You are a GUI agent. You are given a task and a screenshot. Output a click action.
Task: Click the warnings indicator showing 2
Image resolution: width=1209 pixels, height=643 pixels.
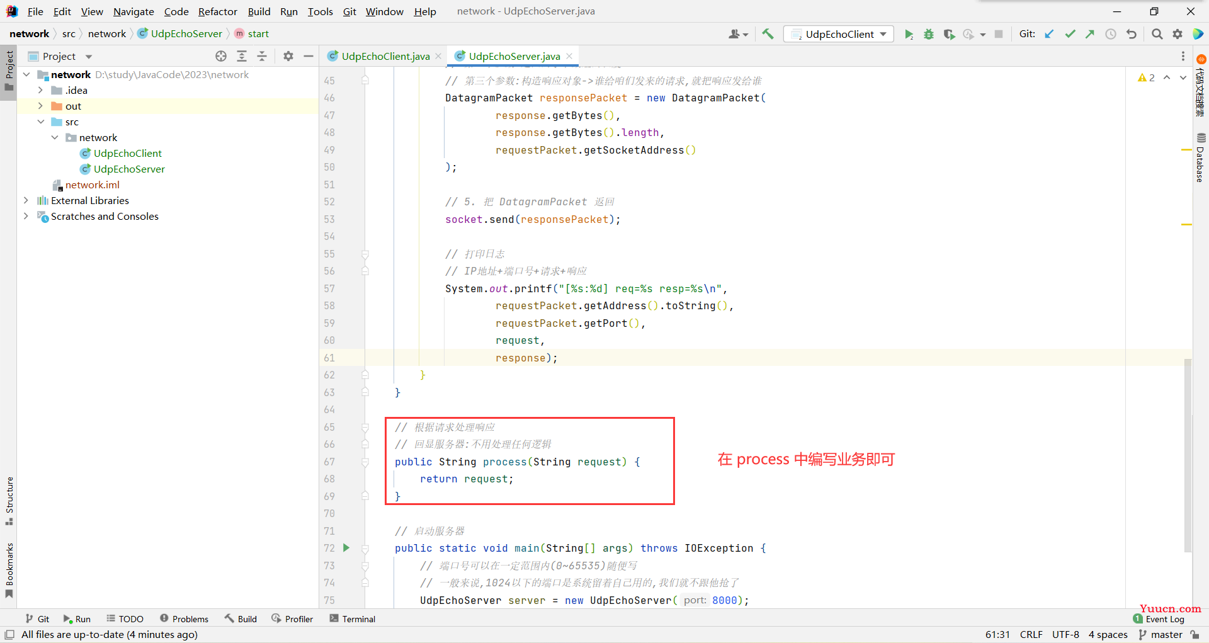(x=1147, y=77)
